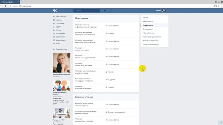
Task: Open a new browser tab with plus
Action: tap(22, 2)
